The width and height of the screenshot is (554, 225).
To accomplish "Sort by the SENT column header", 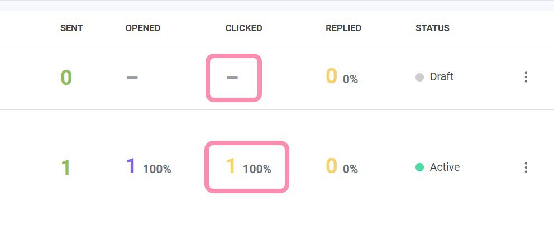I will 71,28.
